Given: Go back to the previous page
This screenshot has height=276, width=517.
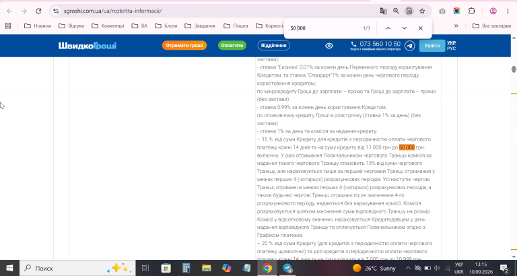Looking at the screenshot, I should (9, 11).
